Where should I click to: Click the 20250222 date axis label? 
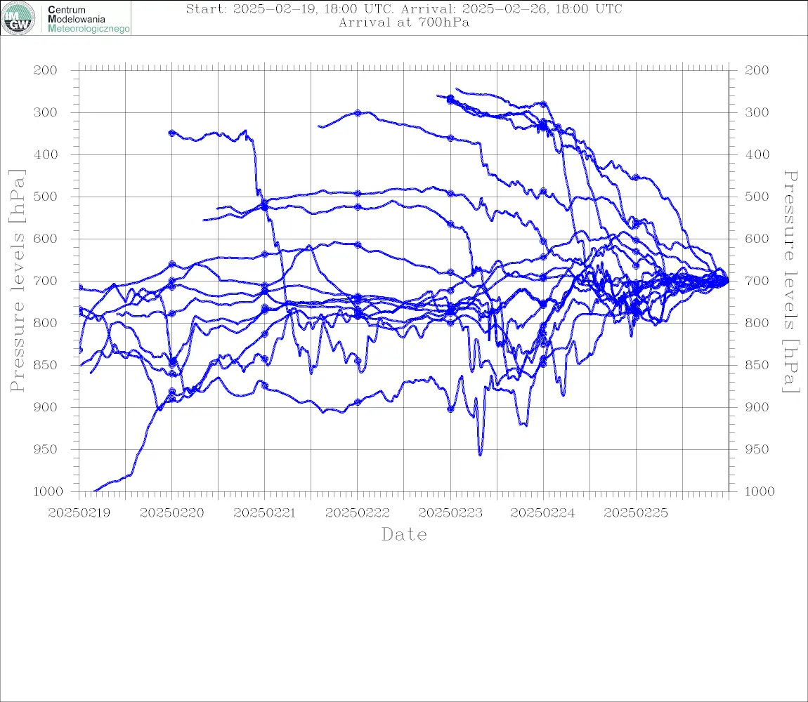tap(357, 513)
